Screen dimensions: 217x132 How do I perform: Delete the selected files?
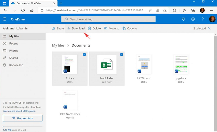(94, 28)
